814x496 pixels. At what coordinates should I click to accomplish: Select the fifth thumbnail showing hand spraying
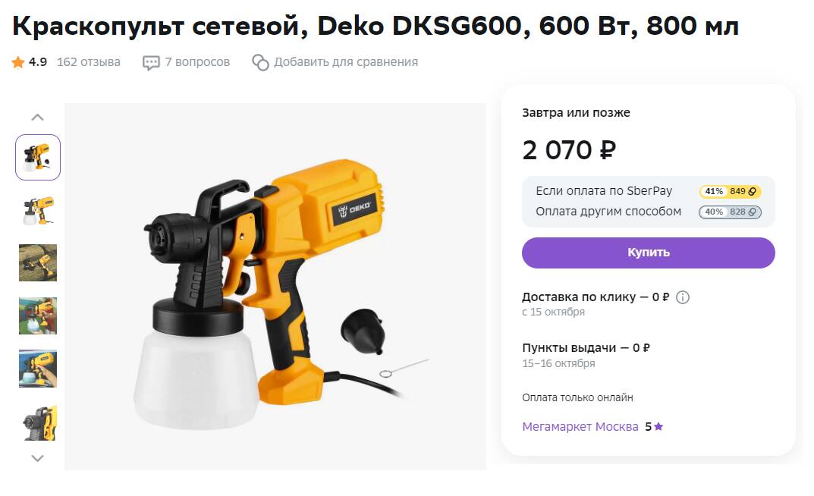38,369
